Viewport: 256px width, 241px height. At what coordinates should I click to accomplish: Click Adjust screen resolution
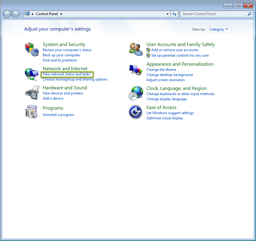(166, 80)
